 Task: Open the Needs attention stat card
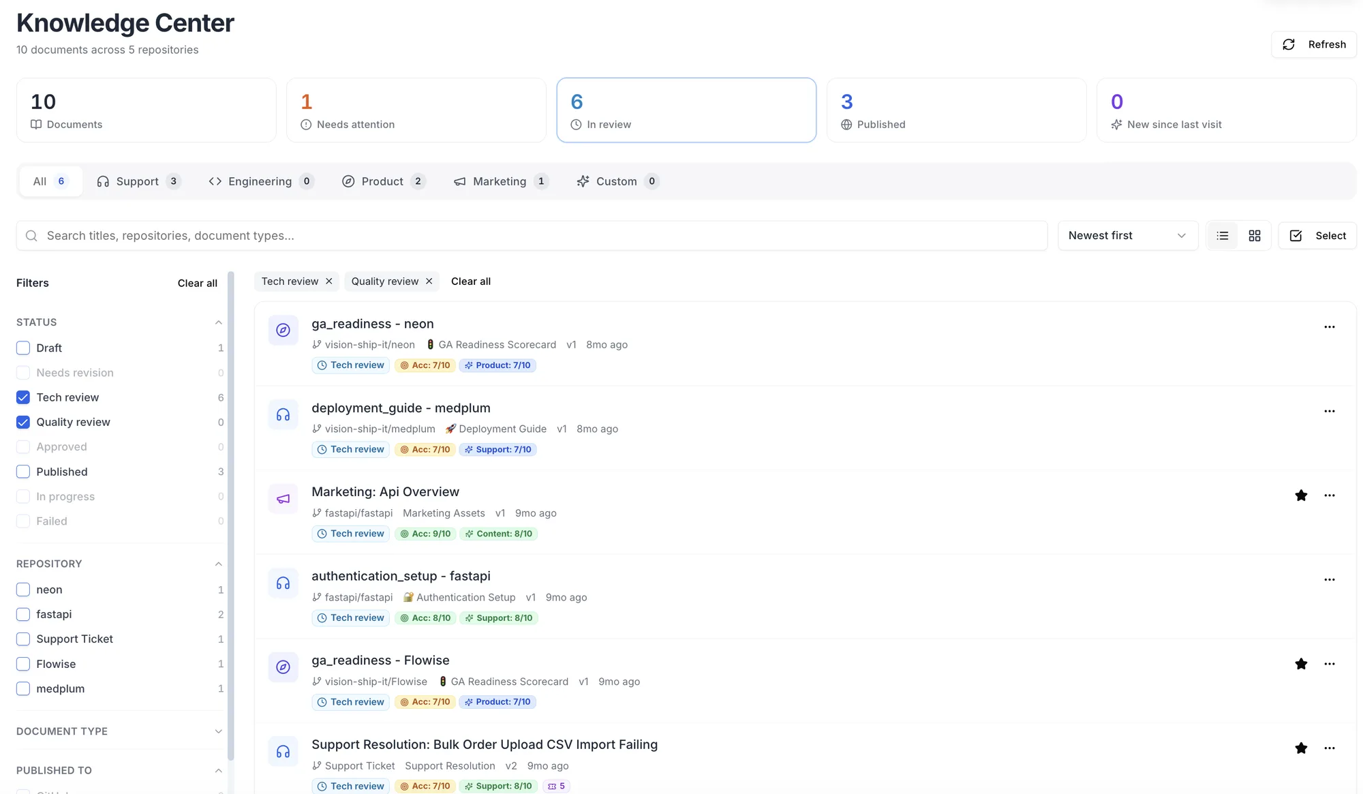[x=416, y=110]
